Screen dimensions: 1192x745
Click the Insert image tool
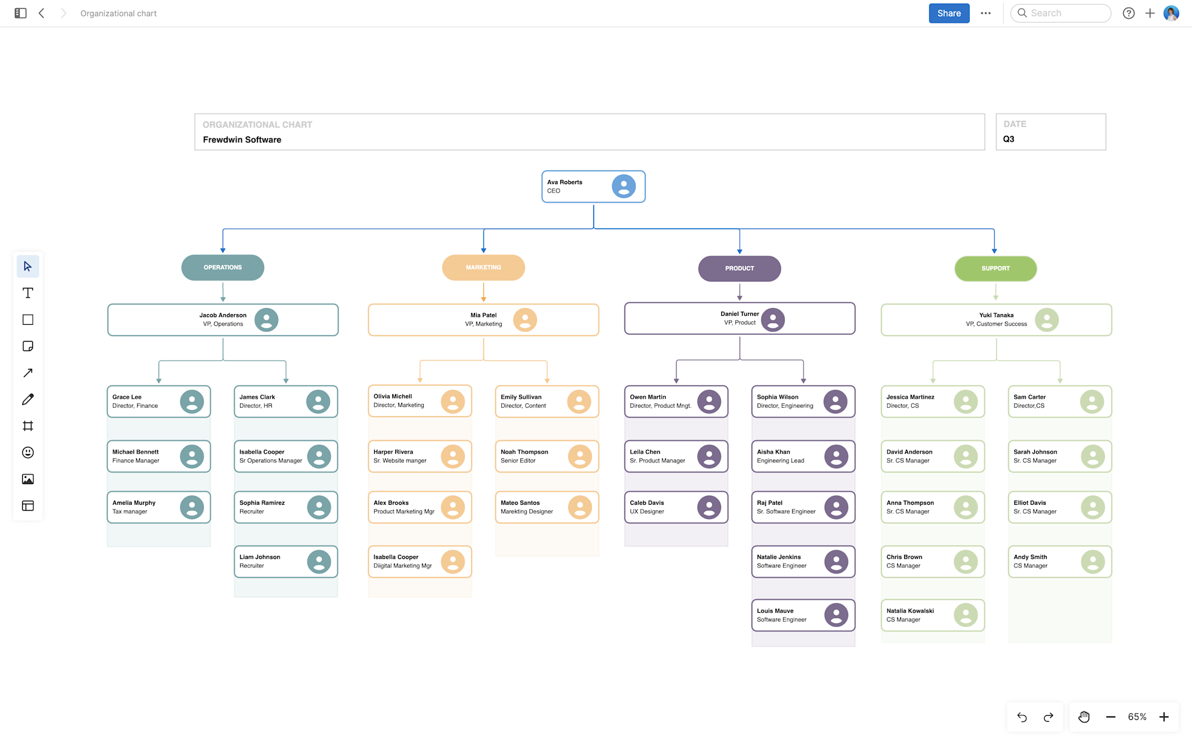click(27, 479)
